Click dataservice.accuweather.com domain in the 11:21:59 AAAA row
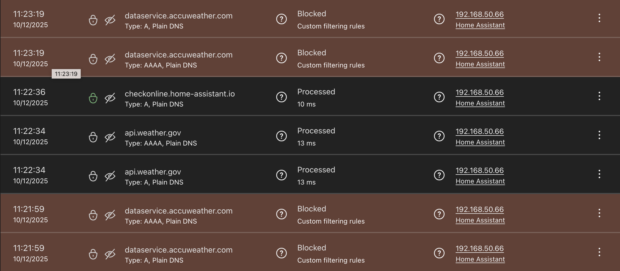Screen dimensions: 620x271 [x=178, y=211]
